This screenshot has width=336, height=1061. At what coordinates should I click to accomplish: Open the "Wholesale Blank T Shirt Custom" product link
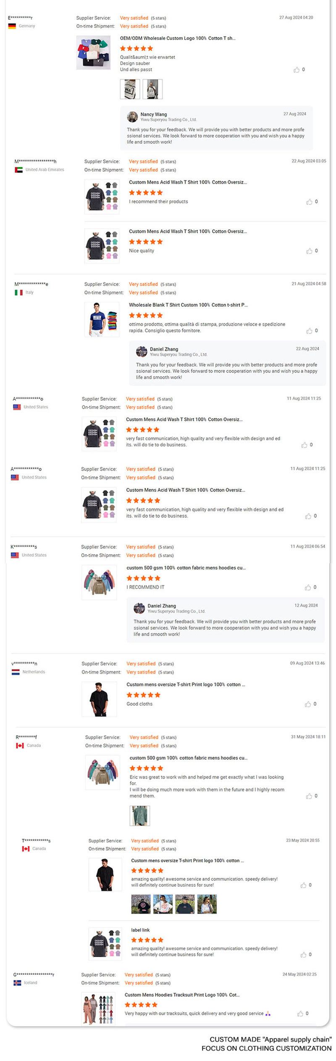coord(188,305)
